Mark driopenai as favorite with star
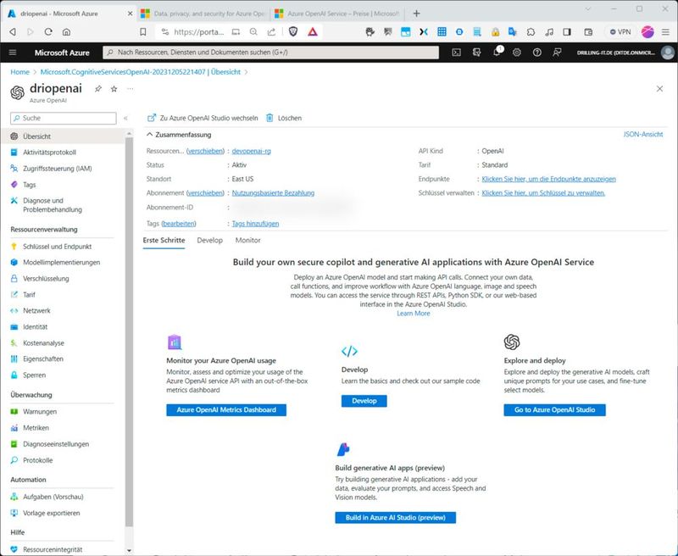 (x=114, y=89)
